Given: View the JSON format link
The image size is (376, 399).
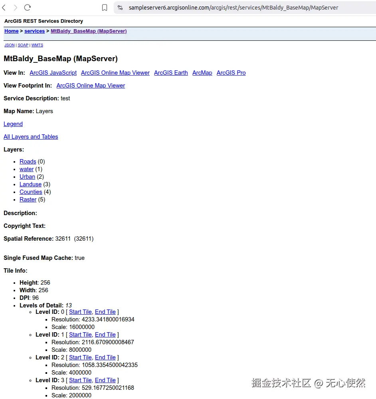Looking at the screenshot, I should pyautogui.click(x=10, y=45).
